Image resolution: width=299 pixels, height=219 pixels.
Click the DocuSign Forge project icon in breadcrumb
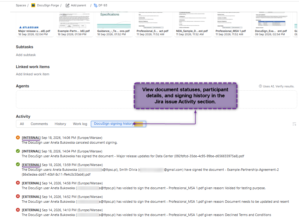point(33,5)
